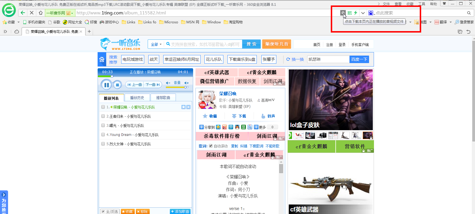
Task: Click the browser back arrow
Action: click(x=23, y=13)
